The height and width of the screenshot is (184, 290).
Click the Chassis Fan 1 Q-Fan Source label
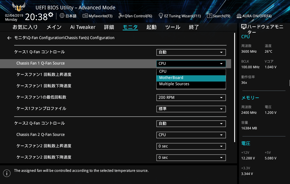coord(40,63)
